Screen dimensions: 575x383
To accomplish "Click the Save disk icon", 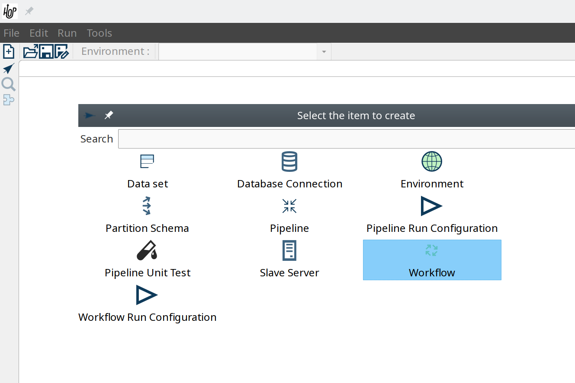I will 46,51.
